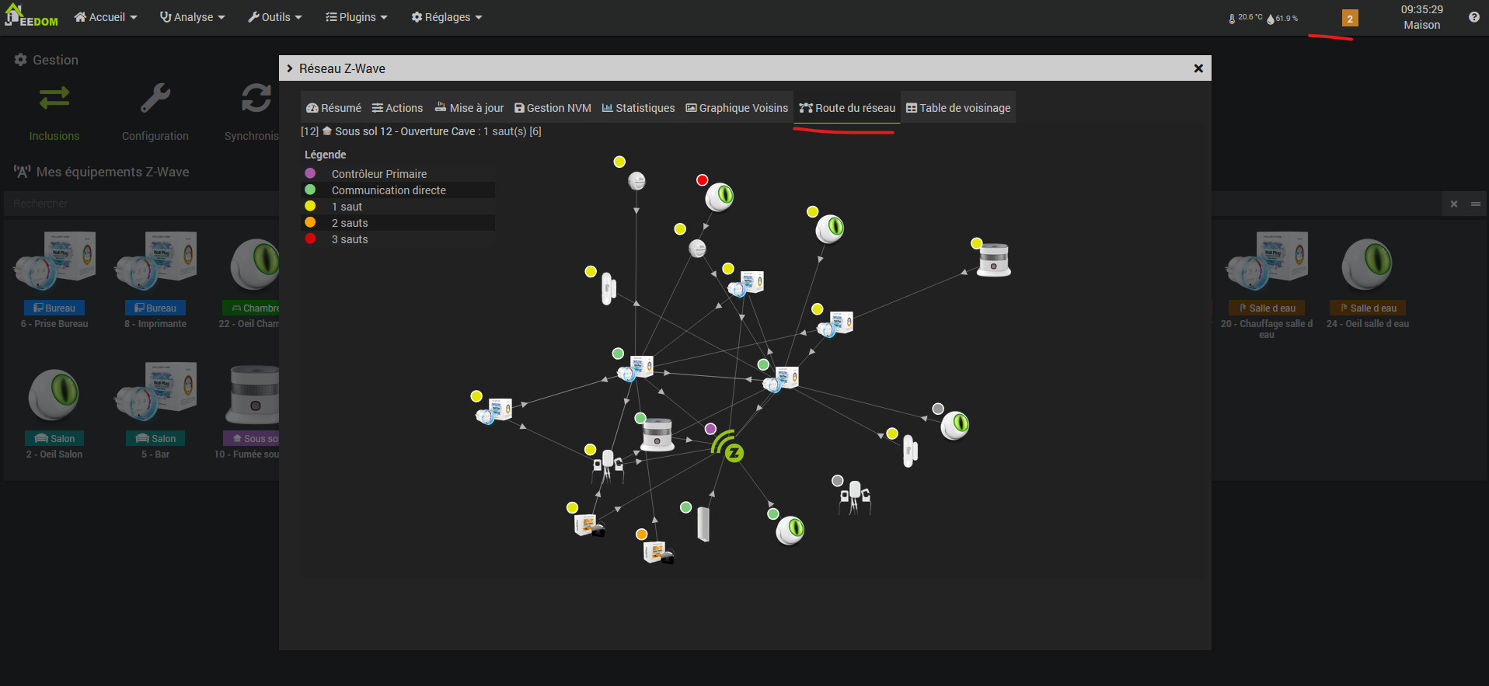Click the purple Contrôleur Primaire legend dot
This screenshot has height=686, width=1489.
point(310,173)
